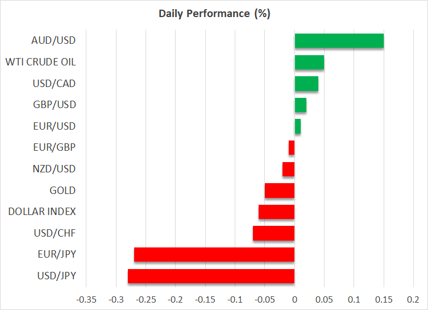Click the small red EUR/GBP bar
Viewport: 428px width, 310px height.
[292, 148]
